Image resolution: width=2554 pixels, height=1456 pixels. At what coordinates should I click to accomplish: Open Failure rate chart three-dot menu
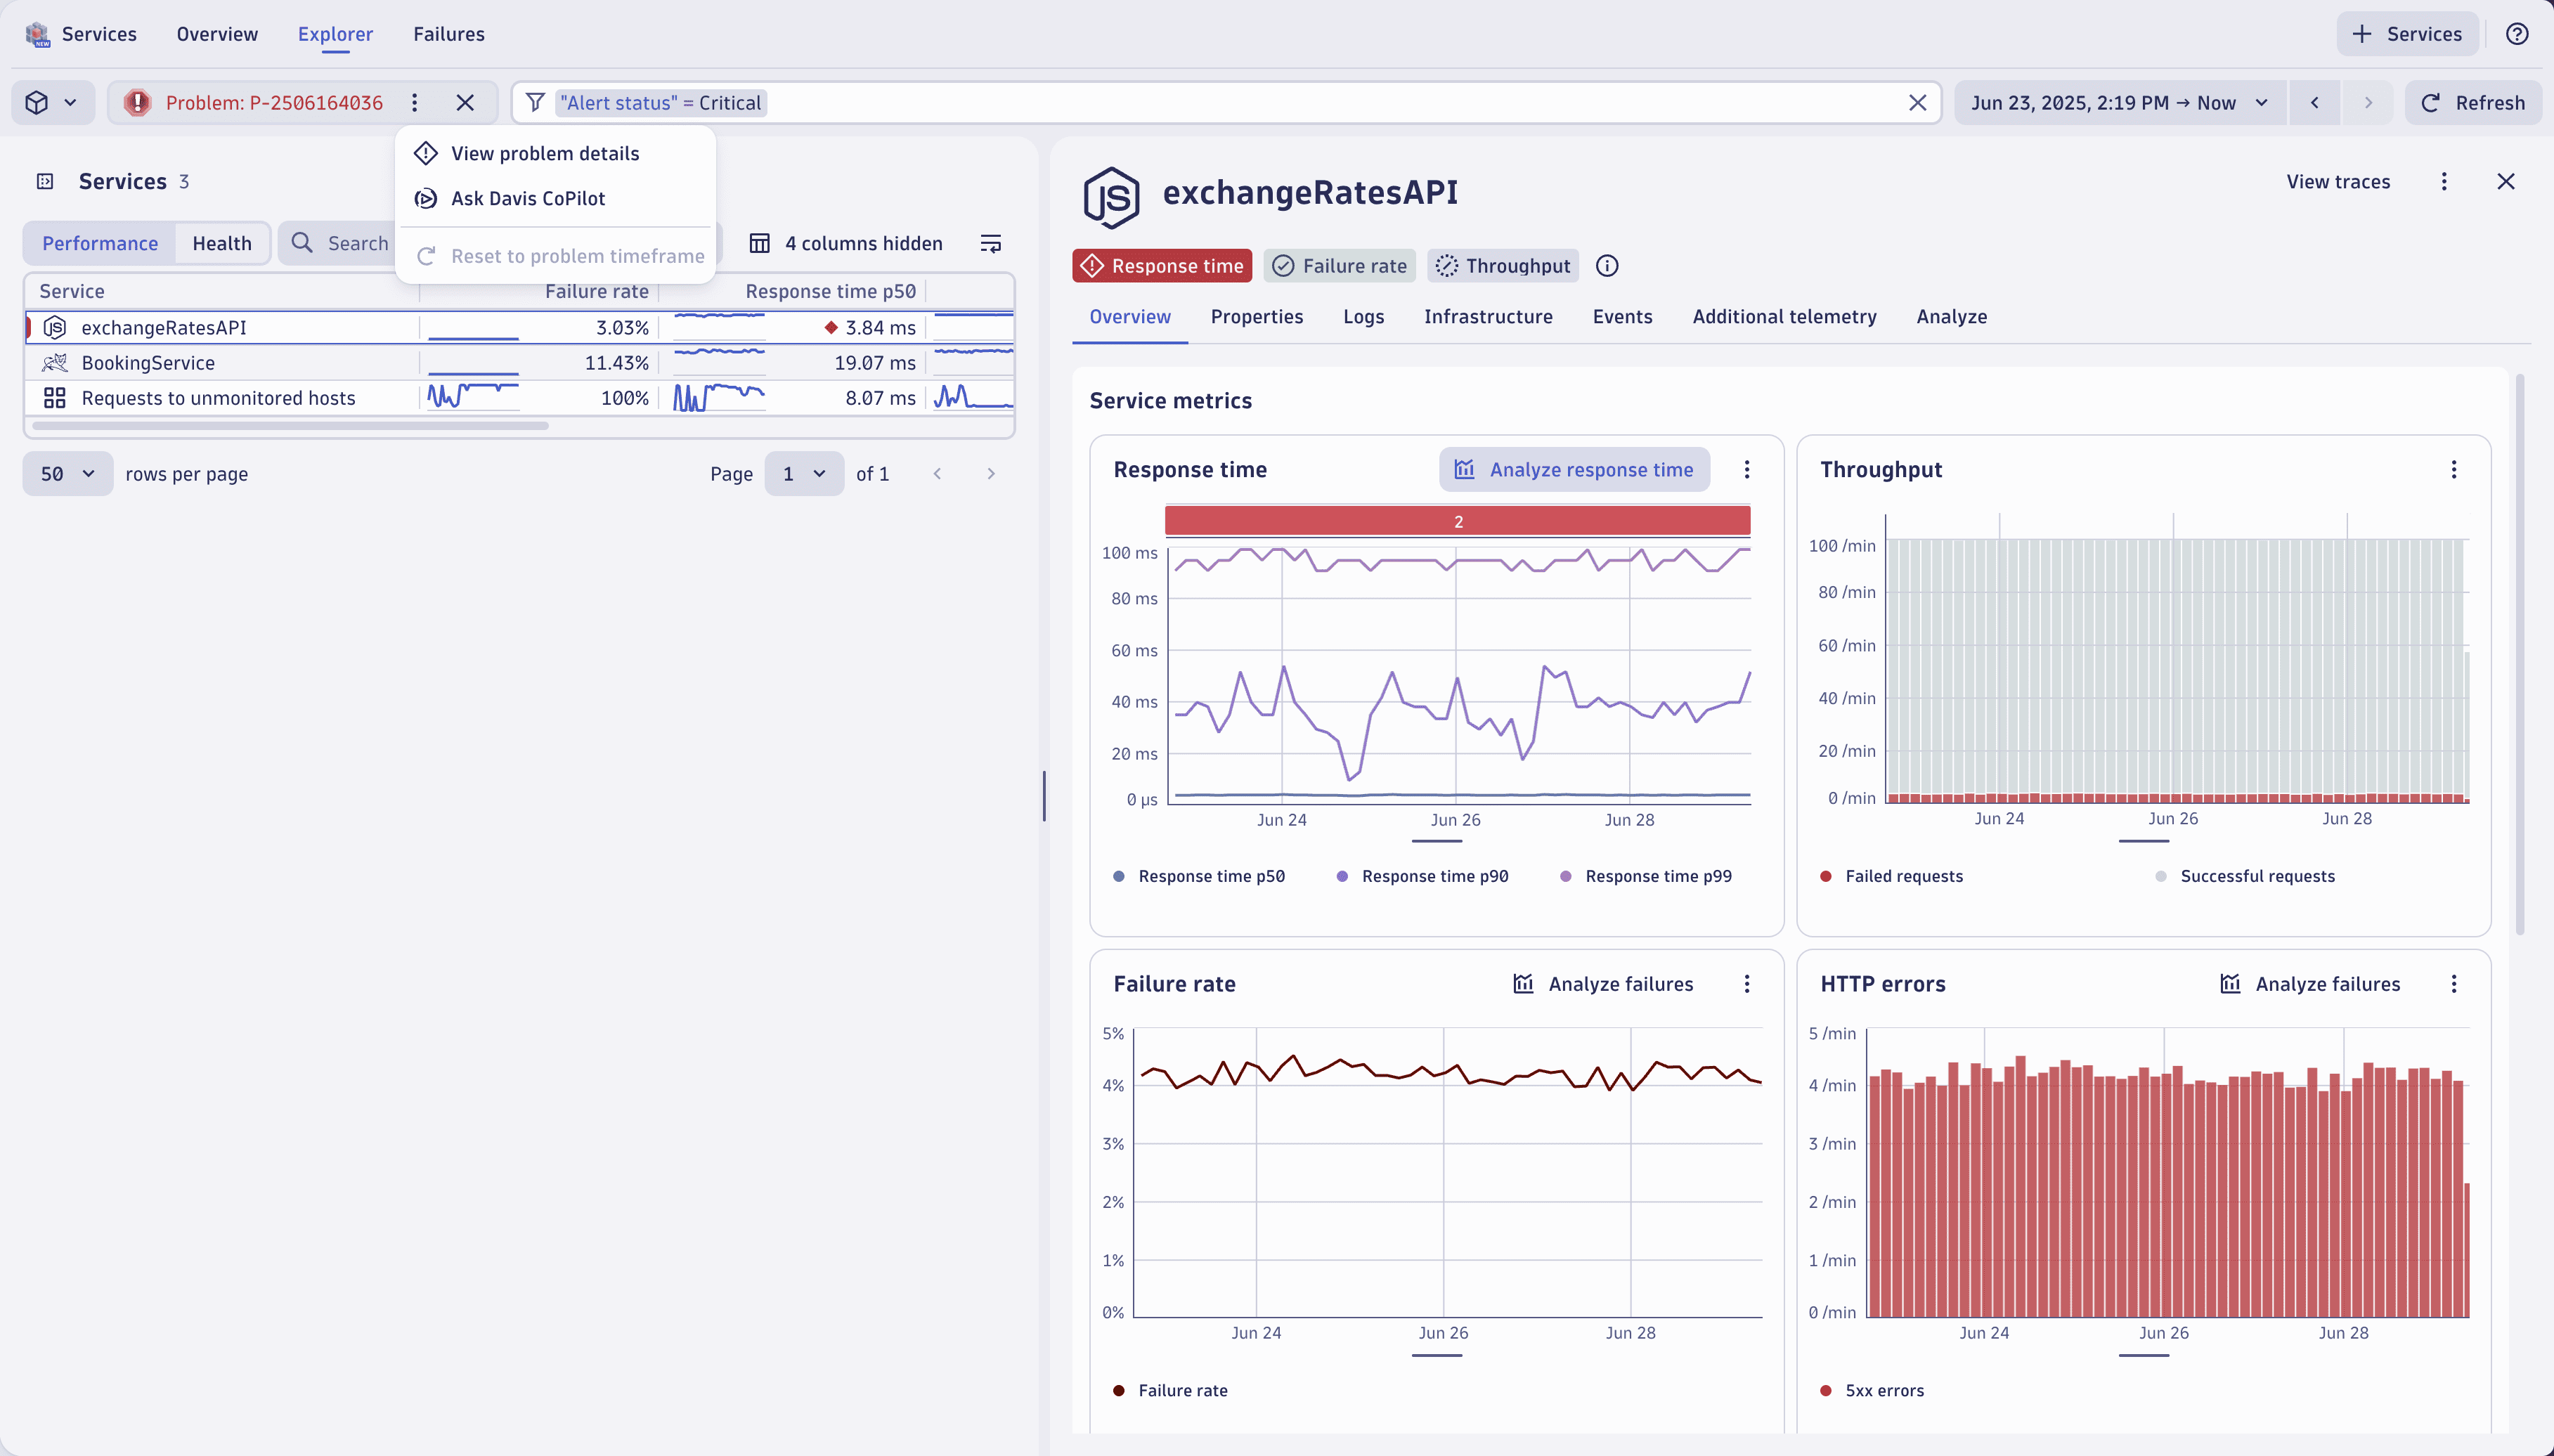1746,983
